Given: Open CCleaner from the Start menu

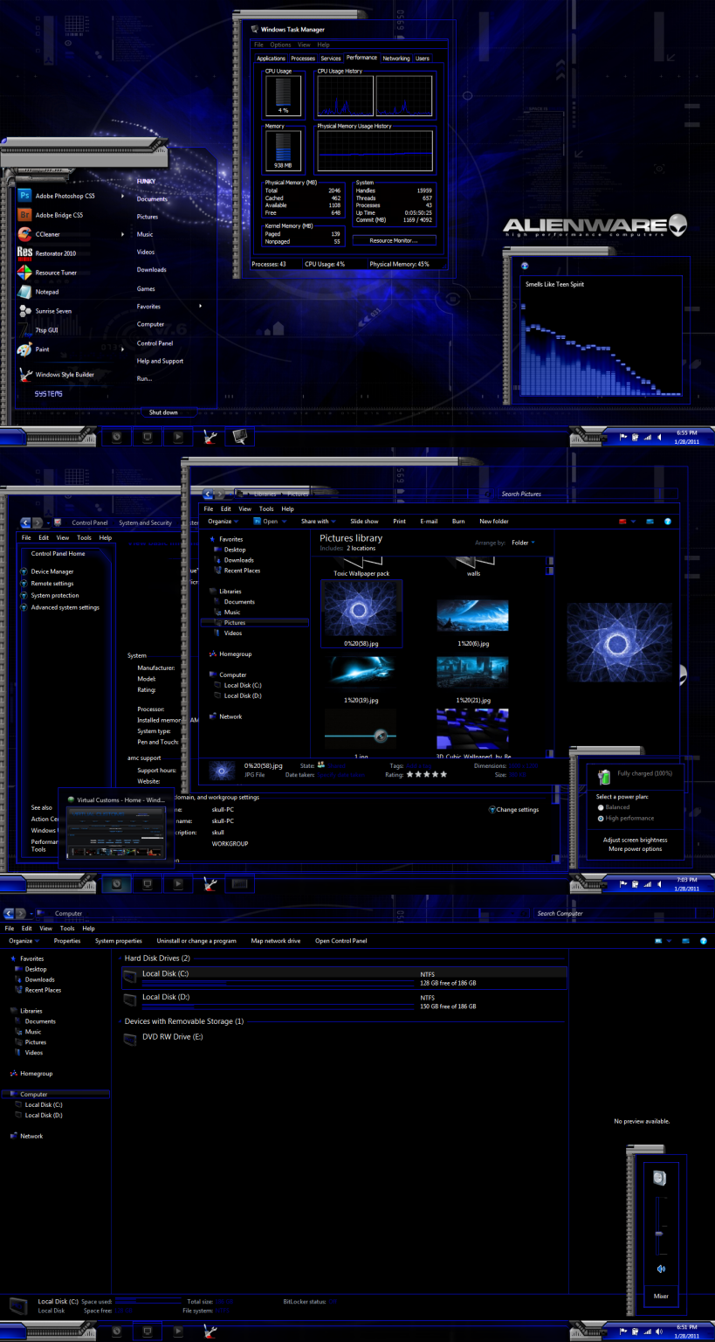Looking at the screenshot, I should [50, 233].
